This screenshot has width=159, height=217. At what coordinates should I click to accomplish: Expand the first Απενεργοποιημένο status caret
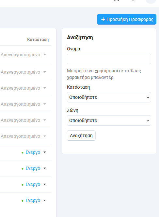[45, 55]
